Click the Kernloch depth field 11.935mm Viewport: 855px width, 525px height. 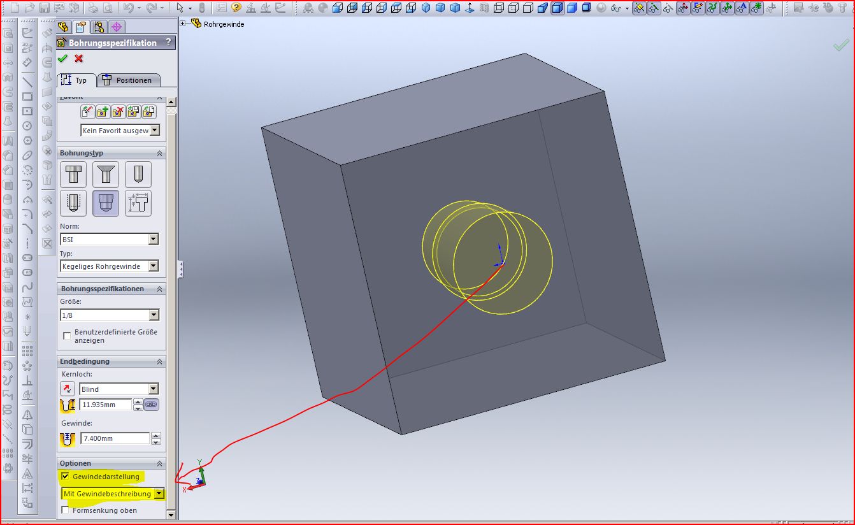(x=105, y=405)
